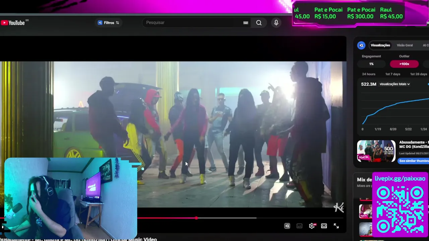Screen dimensions: 429x241
Task: Switch to the Visualizações tab
Action: pos(380,45)
